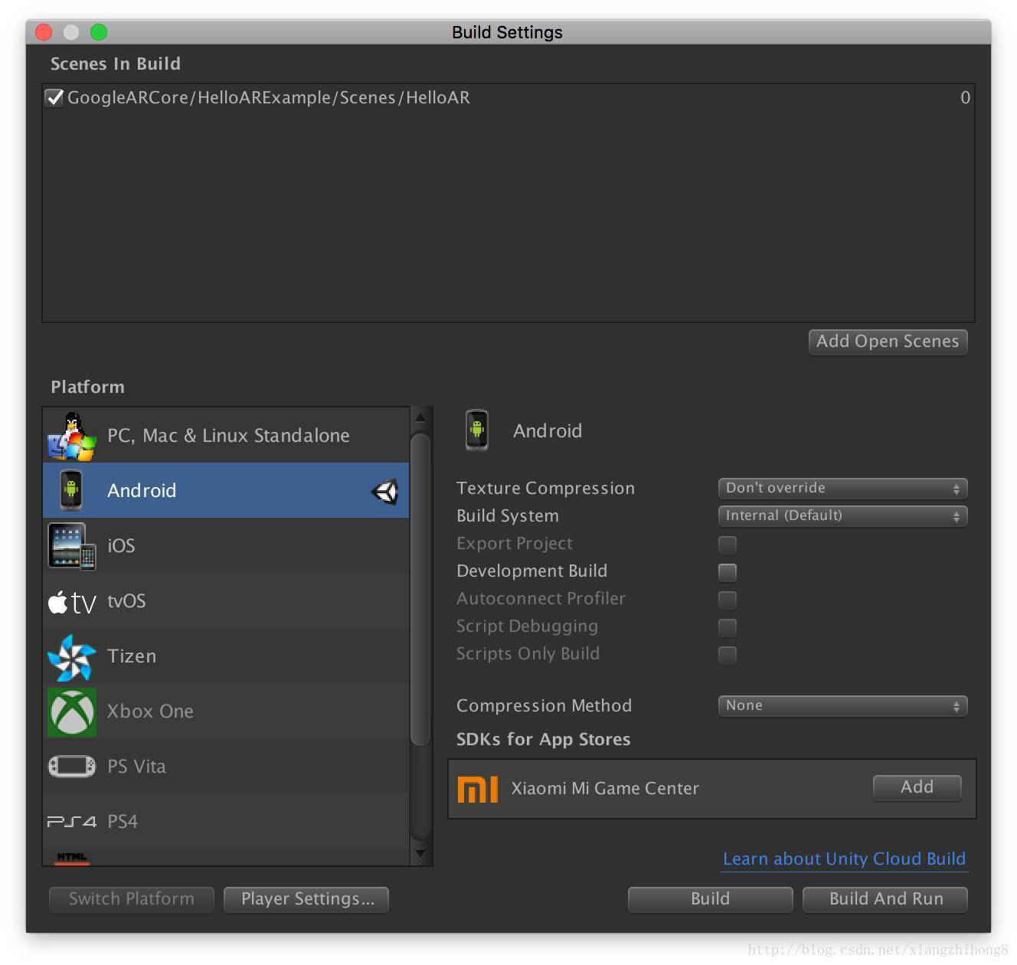Toggle the Script Debugging checkbox

[728, 627]
